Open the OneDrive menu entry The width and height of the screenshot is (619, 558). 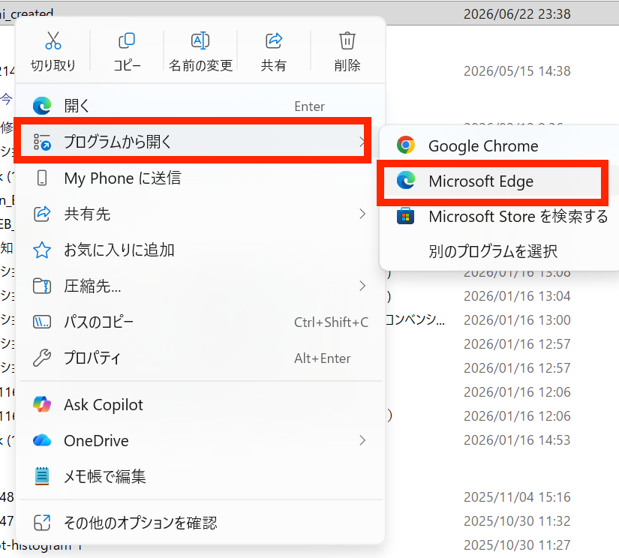point(200,440)
